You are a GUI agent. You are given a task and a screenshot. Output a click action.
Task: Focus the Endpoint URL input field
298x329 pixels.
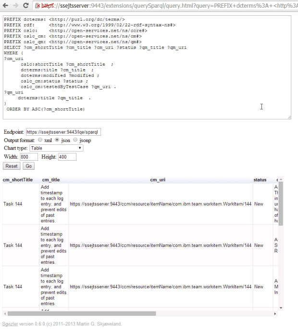pos(63,132)
